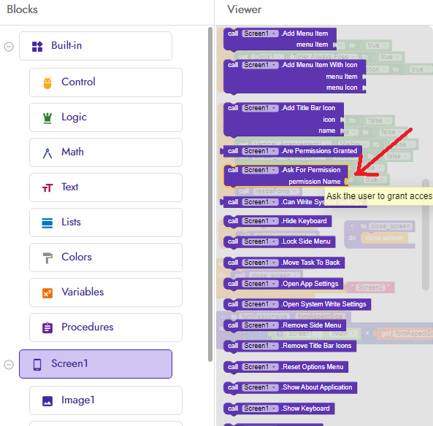Click the Lists category icon
Viewport: 433px width, 426px height.
47,223
